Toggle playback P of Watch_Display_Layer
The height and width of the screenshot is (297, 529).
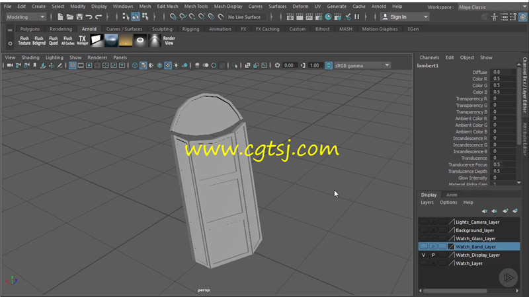[433, 255]
